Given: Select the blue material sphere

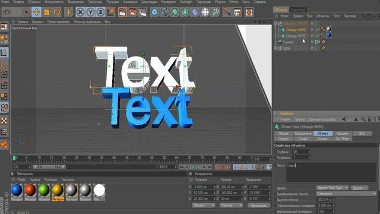Looking at the screenshot, I should pos(17,190).
